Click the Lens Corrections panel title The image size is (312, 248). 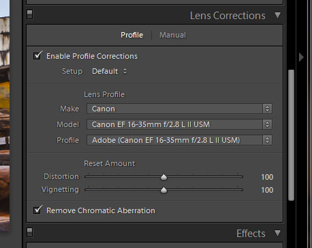tap(228, 16)
